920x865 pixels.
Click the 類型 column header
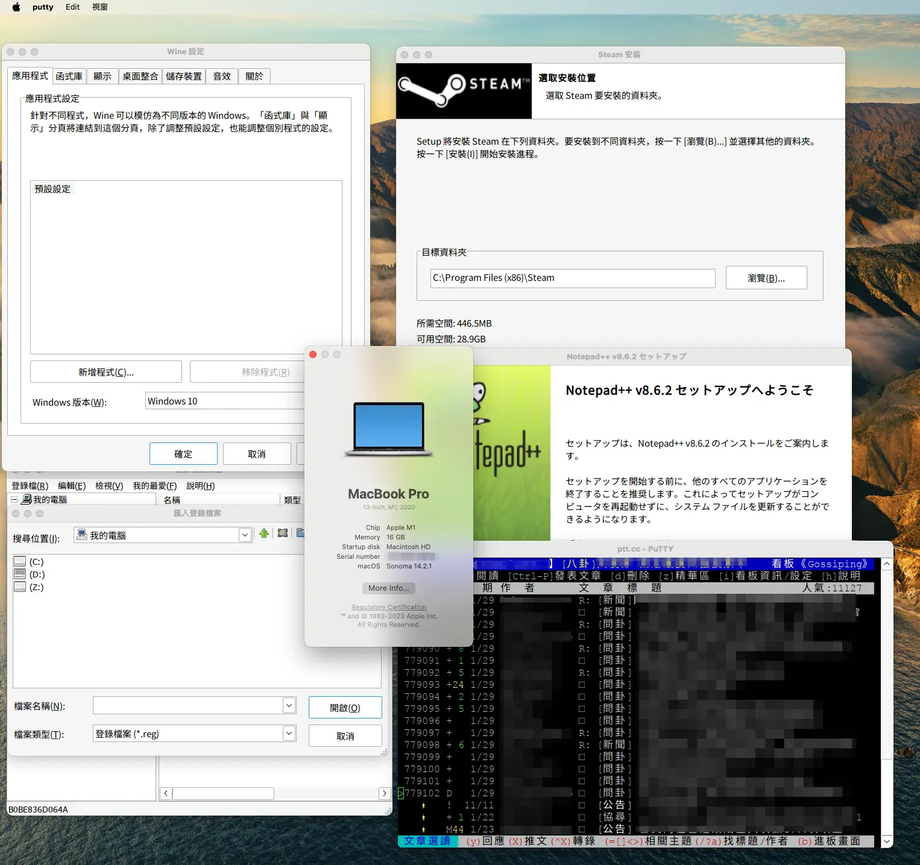[x=292, y=500]
